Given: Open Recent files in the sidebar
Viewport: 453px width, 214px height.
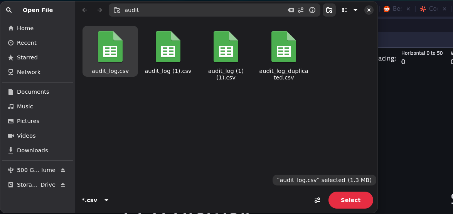Looking at the screenshot, I should tap(38, 43).
